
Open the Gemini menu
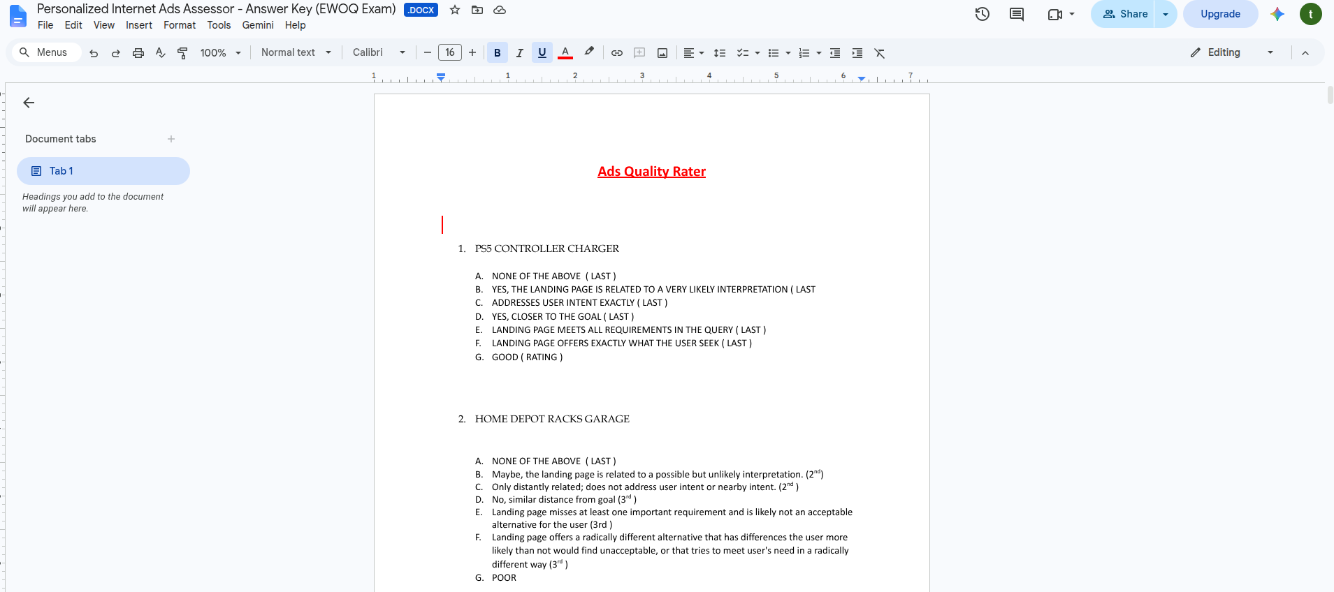click(258, 25)
